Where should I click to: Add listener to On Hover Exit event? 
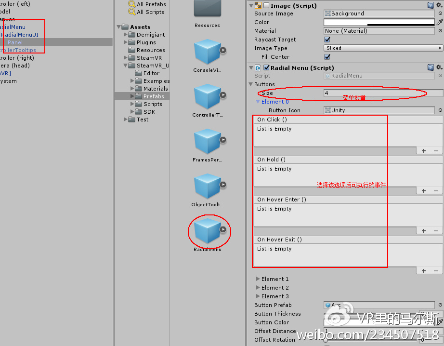(x=424, y=271)
